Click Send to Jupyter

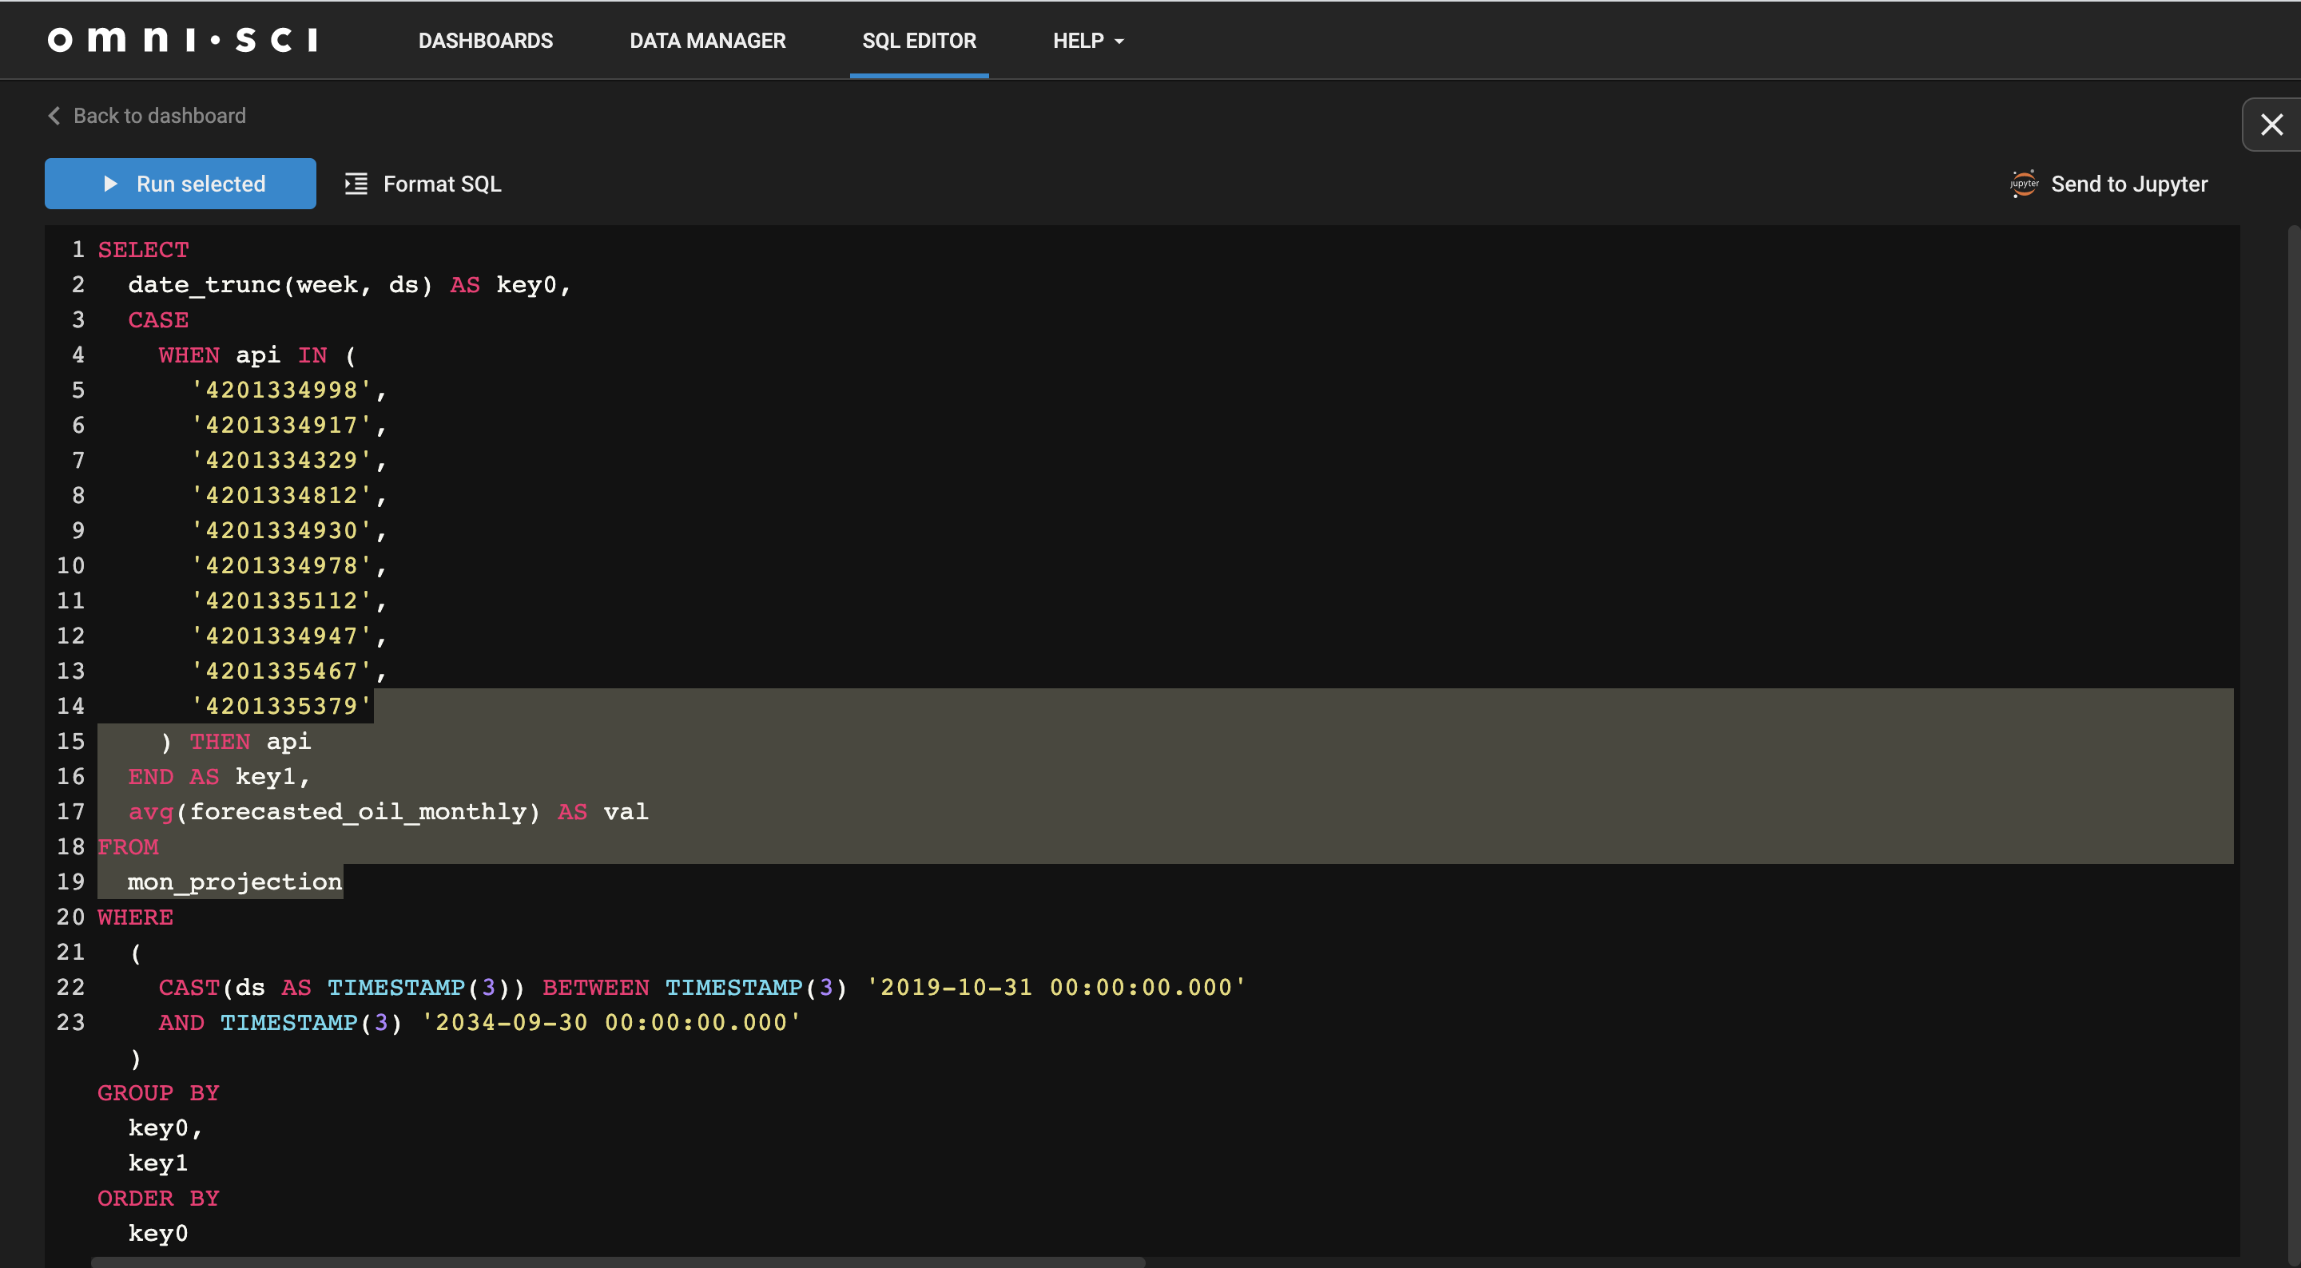coord(2128,183)
